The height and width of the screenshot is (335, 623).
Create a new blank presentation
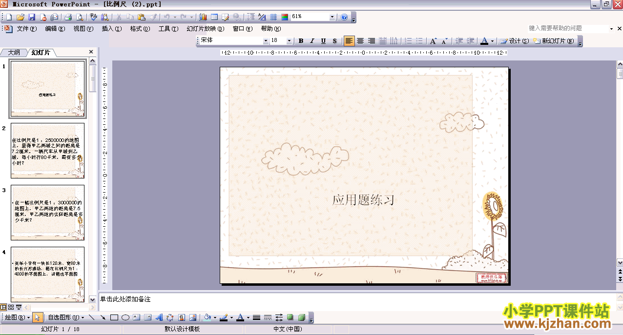(9, 17)
